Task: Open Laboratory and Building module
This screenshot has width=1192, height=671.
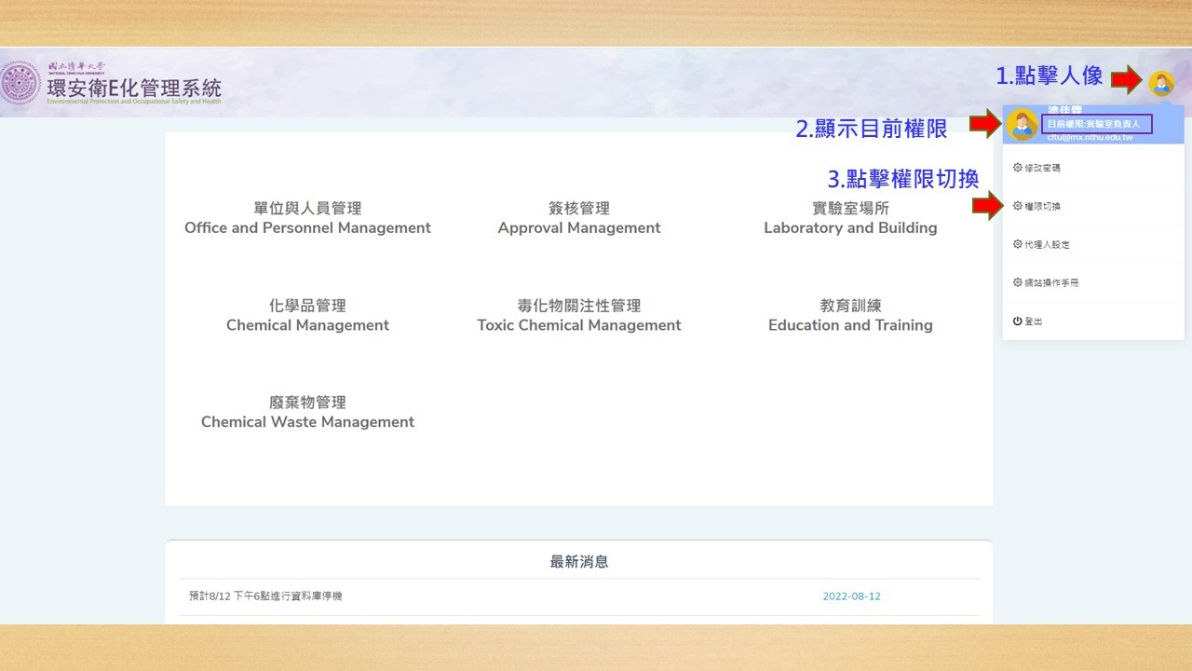Action: pyautogui.click(x=850, y=218)
